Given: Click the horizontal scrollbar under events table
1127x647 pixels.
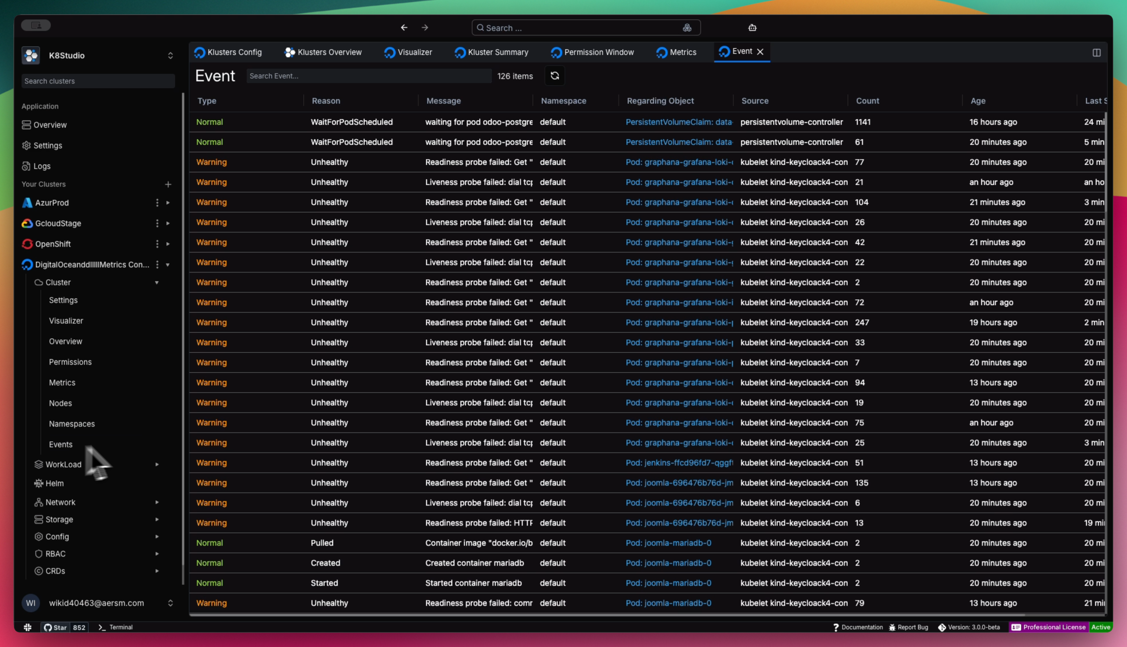Looking at the screenshot, I should click(x=607, y=615).
